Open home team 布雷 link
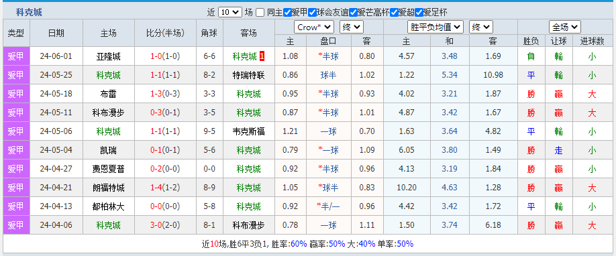Screen dimensions: 616x256 tap(109, 94)
